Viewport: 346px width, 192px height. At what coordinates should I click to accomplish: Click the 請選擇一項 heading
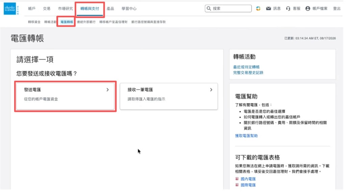pyautogui.click(x=35, y=59)
